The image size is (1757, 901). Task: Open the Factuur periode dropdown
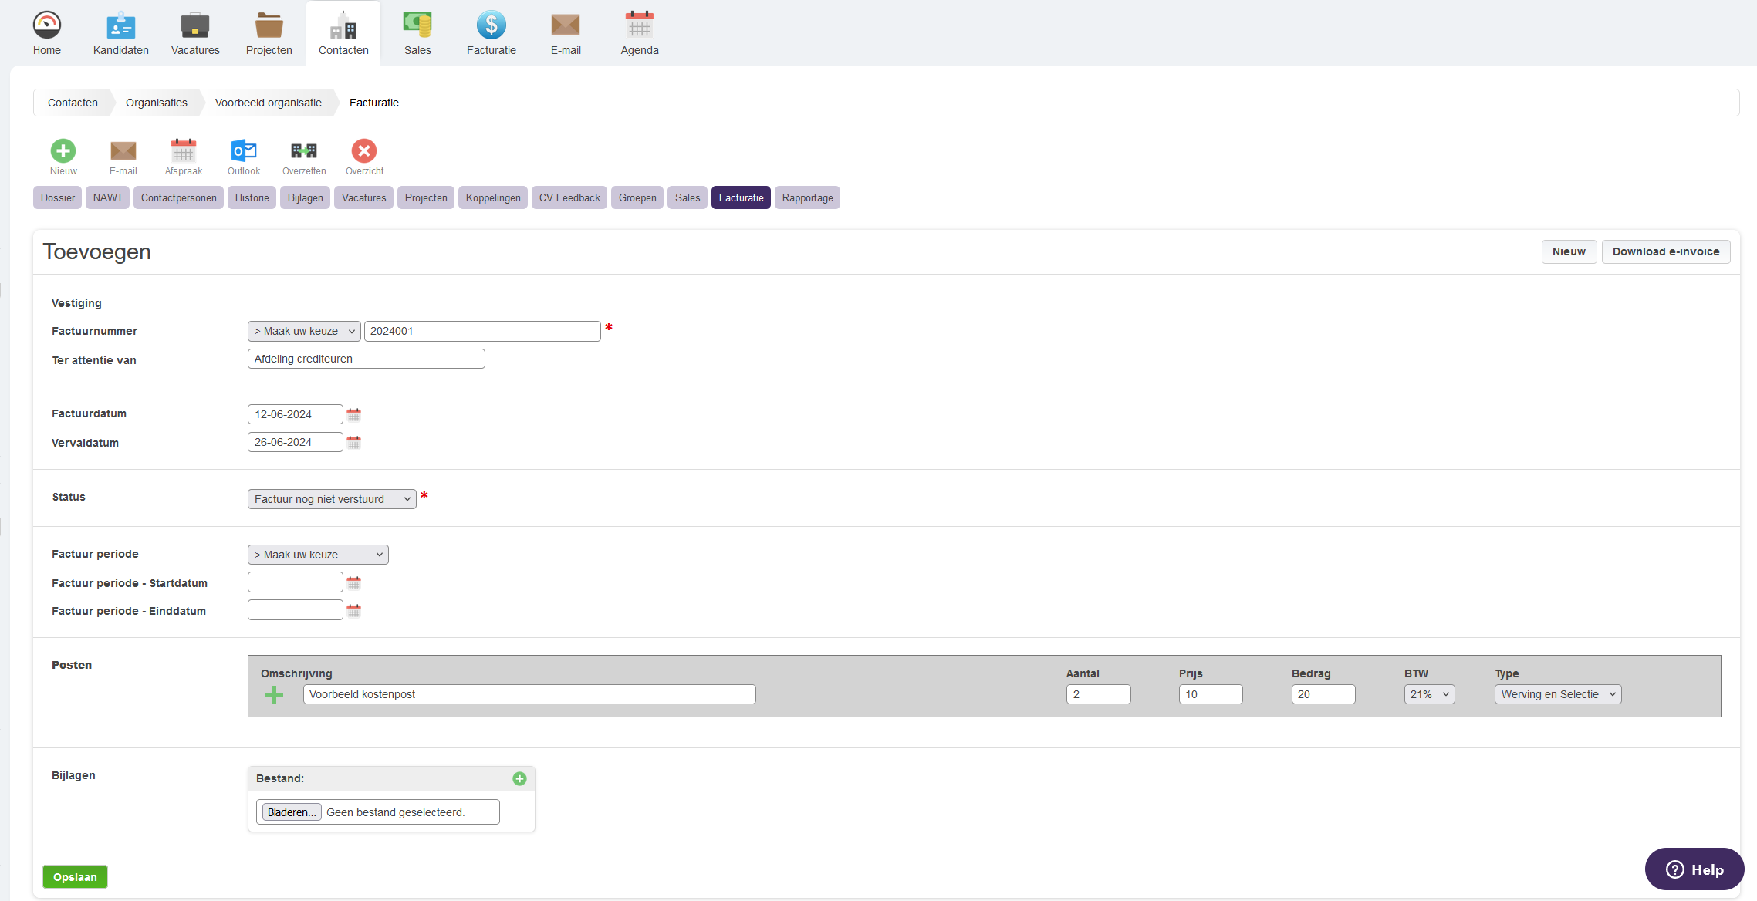coord(318,555)
